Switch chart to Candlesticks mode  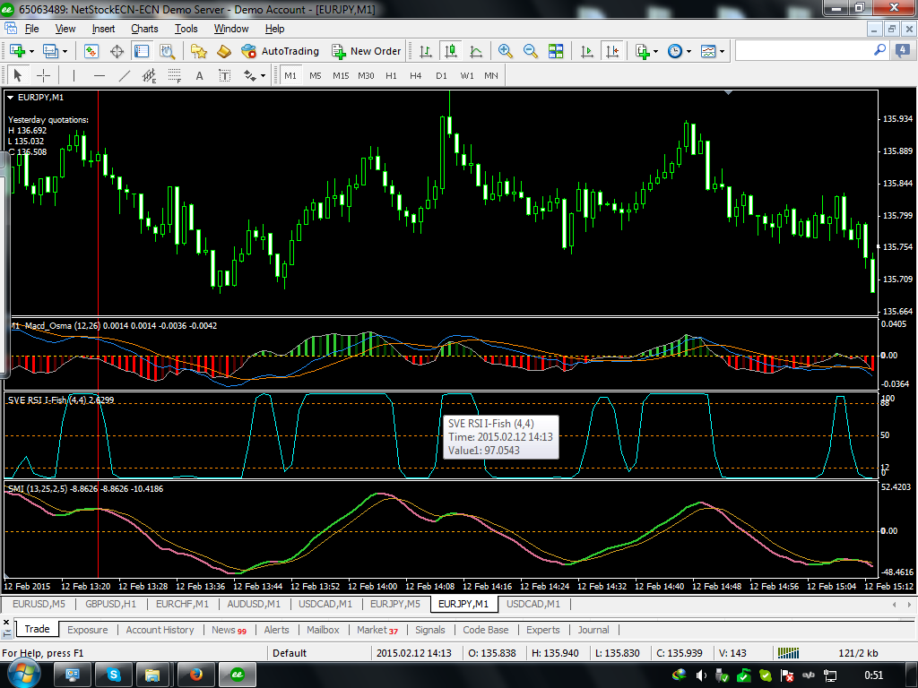pyautogui.click(x=451, y=51)
